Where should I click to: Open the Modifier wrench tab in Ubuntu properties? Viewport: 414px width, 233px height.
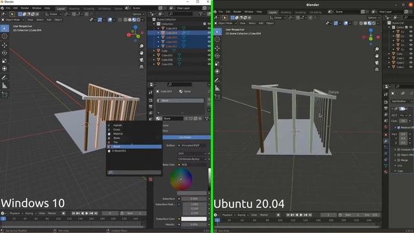(386, 141)
